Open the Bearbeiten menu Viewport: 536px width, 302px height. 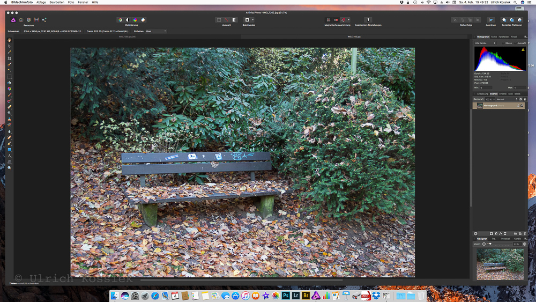(56, 2)
